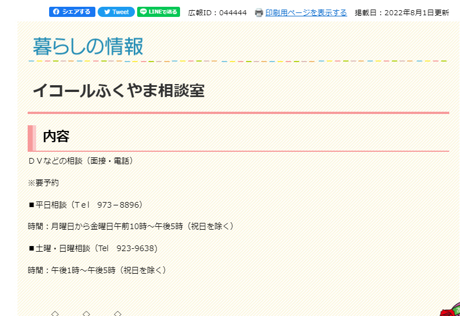Screen dimensions: 460x316
Task: Click the weekend phone number 923-9638
Action: point(135,248)
